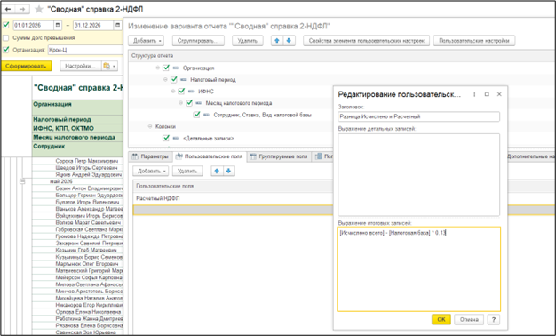Open calendar for start date 01.01.2026

[58, 25]
